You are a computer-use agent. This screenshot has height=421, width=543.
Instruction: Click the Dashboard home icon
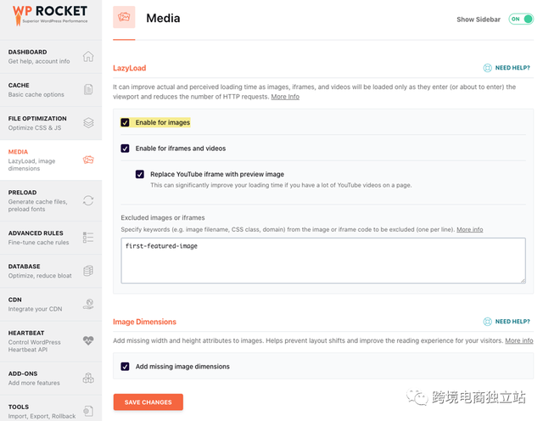pos(88,56)
